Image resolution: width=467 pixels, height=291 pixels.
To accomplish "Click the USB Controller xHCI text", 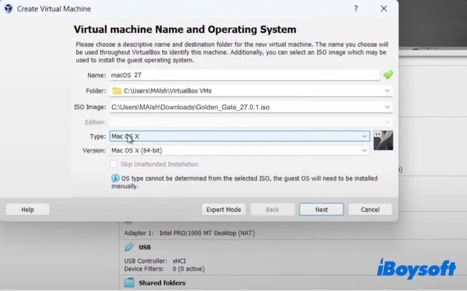I will click(155, 261).
